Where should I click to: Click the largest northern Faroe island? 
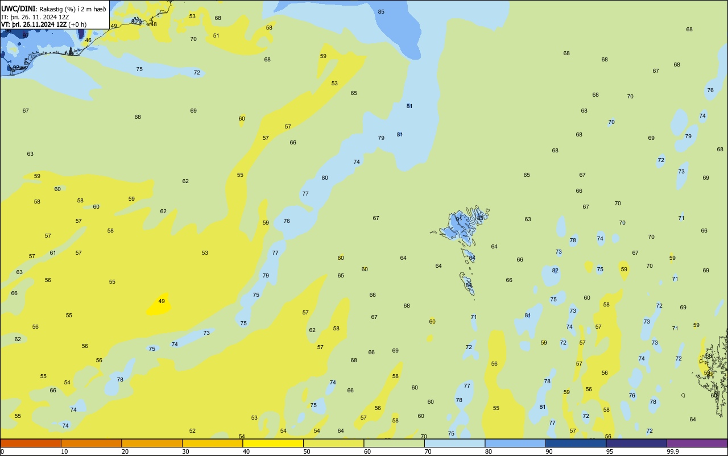point(458,226)
